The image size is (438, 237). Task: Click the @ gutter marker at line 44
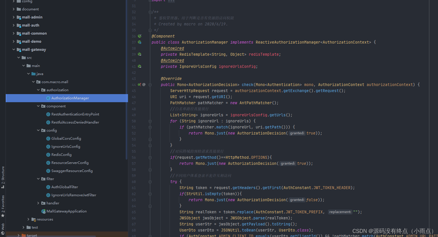(144, 85)
